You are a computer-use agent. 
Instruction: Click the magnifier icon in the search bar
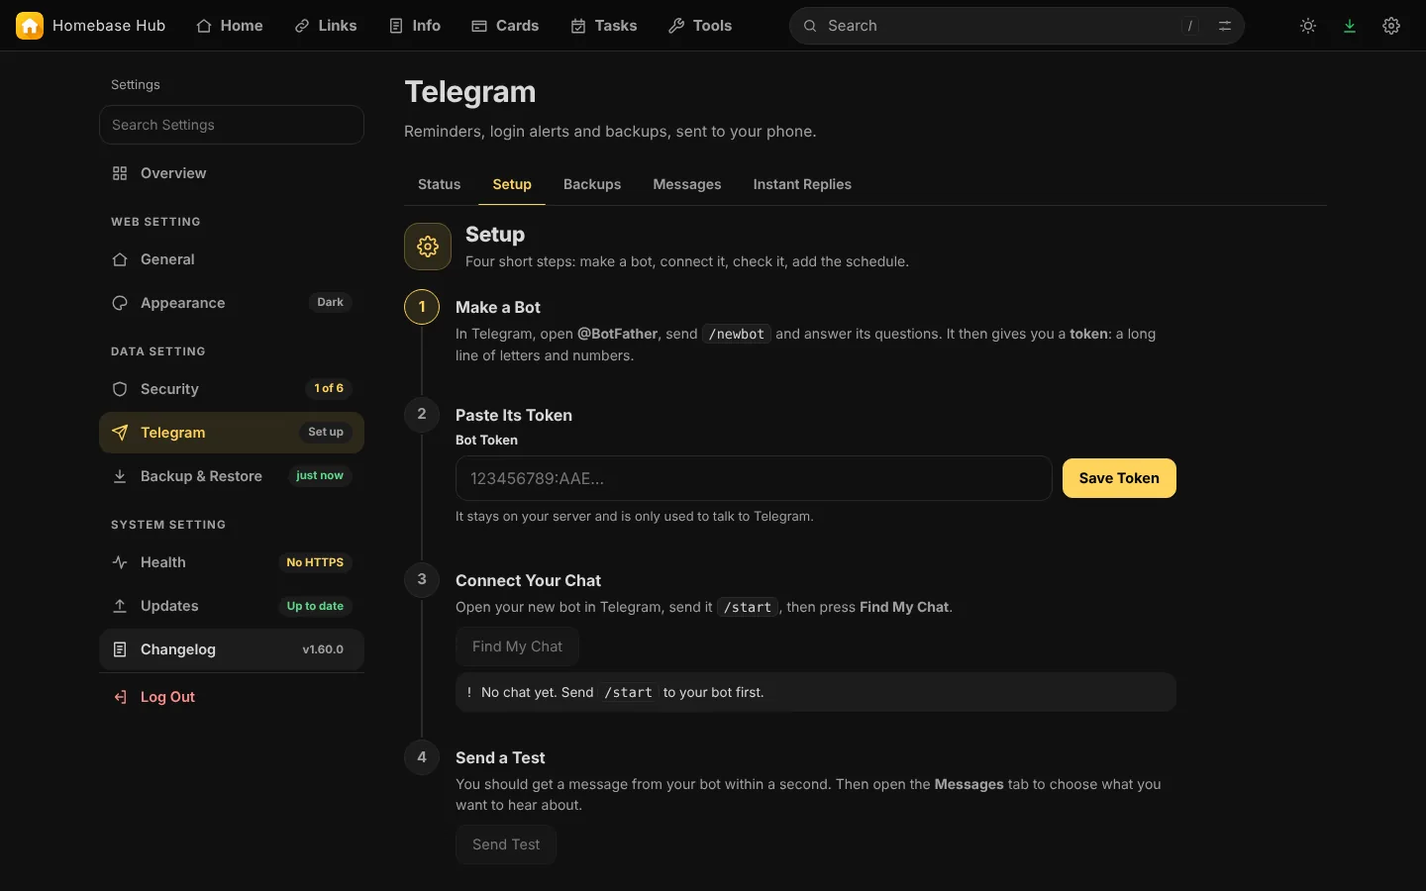click(x=810, y=26)
